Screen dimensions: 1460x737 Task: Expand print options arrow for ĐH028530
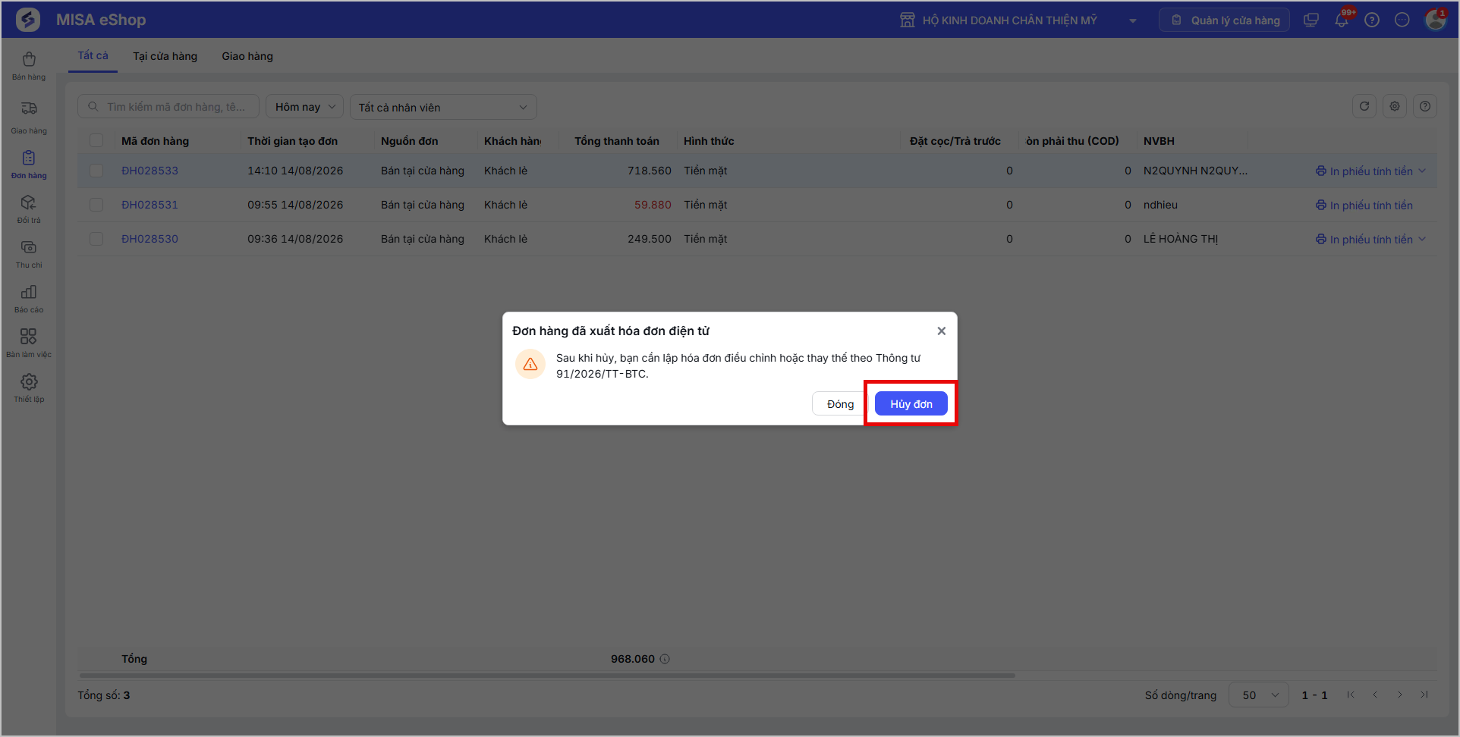1422,239
